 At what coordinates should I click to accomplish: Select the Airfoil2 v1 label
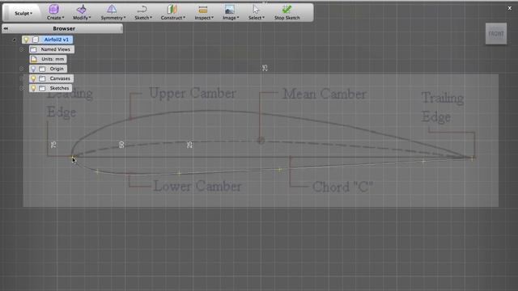[56, 40]
